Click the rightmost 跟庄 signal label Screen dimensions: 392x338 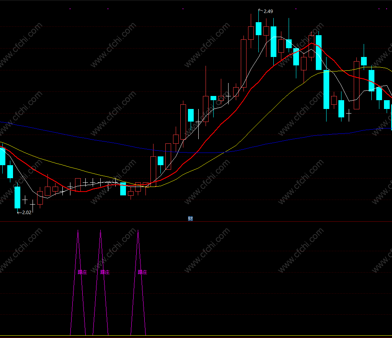tap(142, 272)
